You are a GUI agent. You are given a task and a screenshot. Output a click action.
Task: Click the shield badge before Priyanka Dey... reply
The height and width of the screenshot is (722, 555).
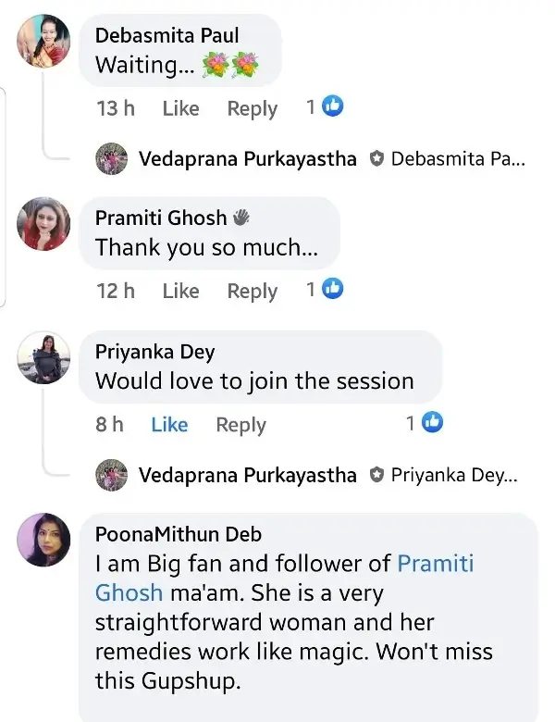[376, 476]
